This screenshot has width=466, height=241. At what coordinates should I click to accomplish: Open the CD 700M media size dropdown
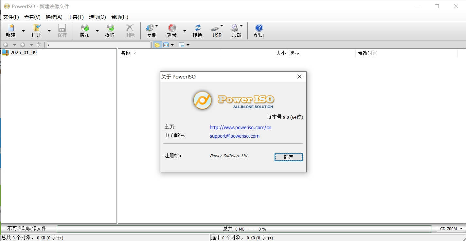click(451, 229)
